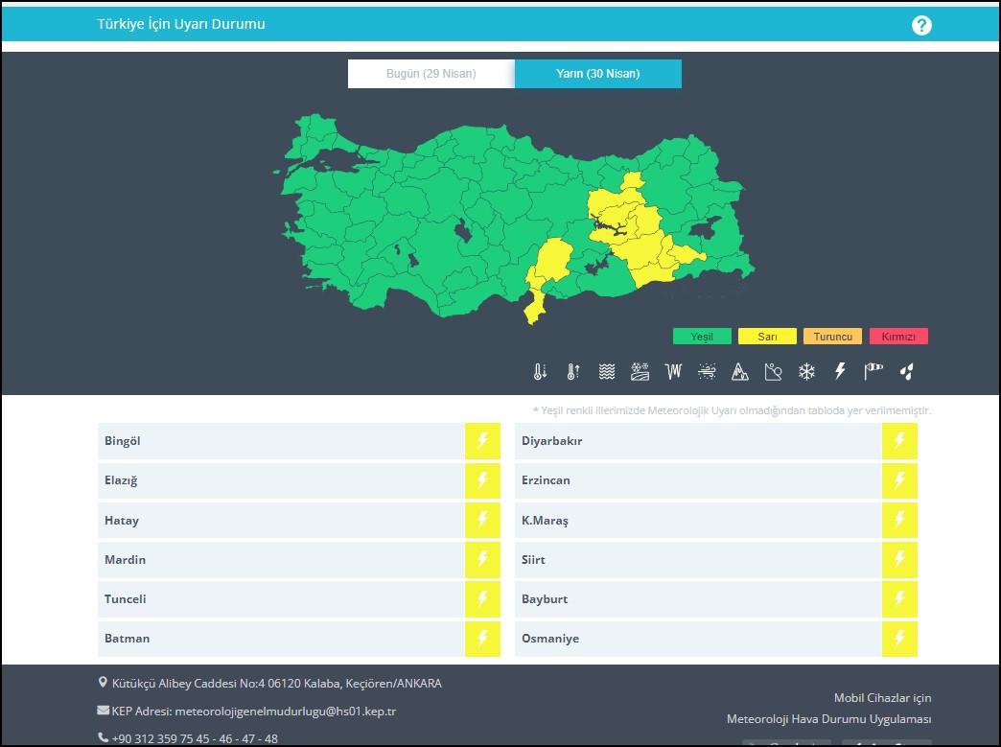Select the Yarın (30 Nisan) tab
1001x747 pixels.
pos(597,74)
